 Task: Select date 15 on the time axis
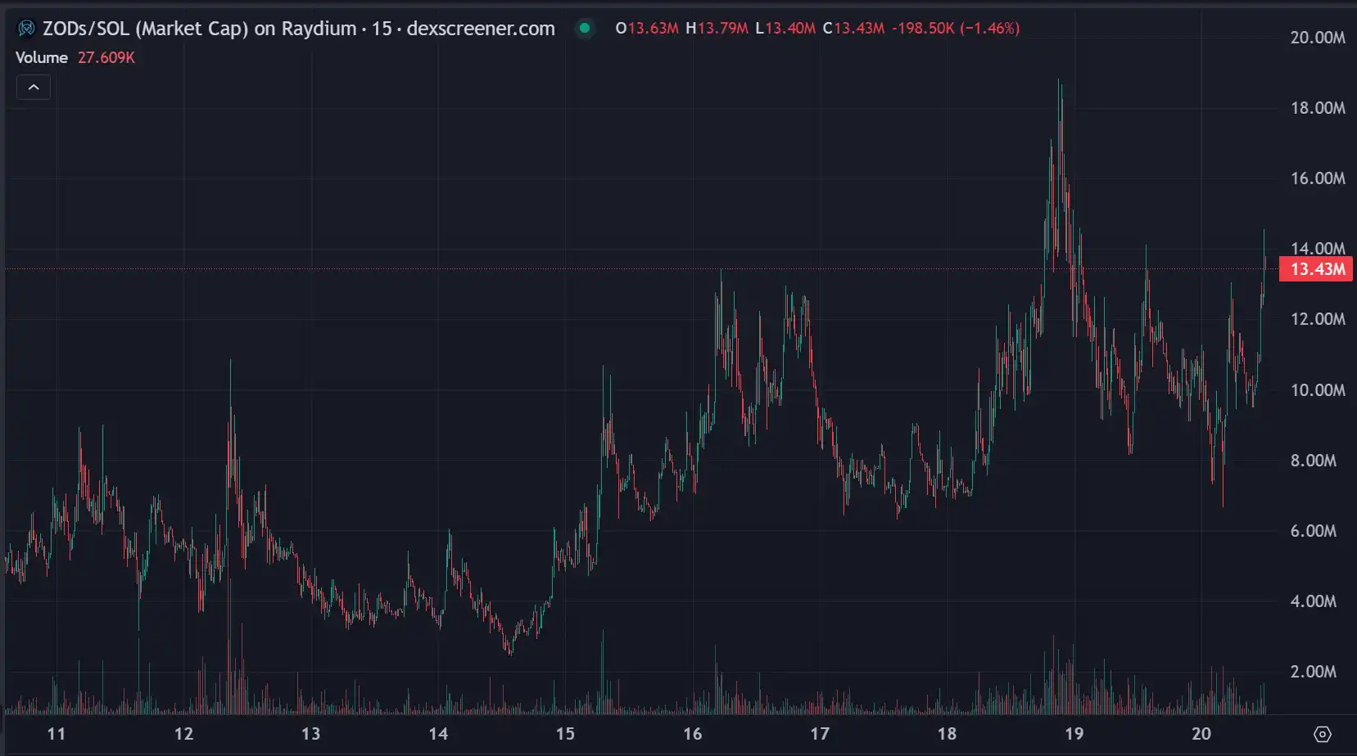[565, 734]
